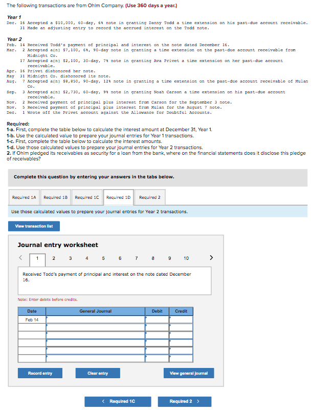Open General Journal account dropdown in fifth row
Screen dimensions: 313x410
[96, 351]
